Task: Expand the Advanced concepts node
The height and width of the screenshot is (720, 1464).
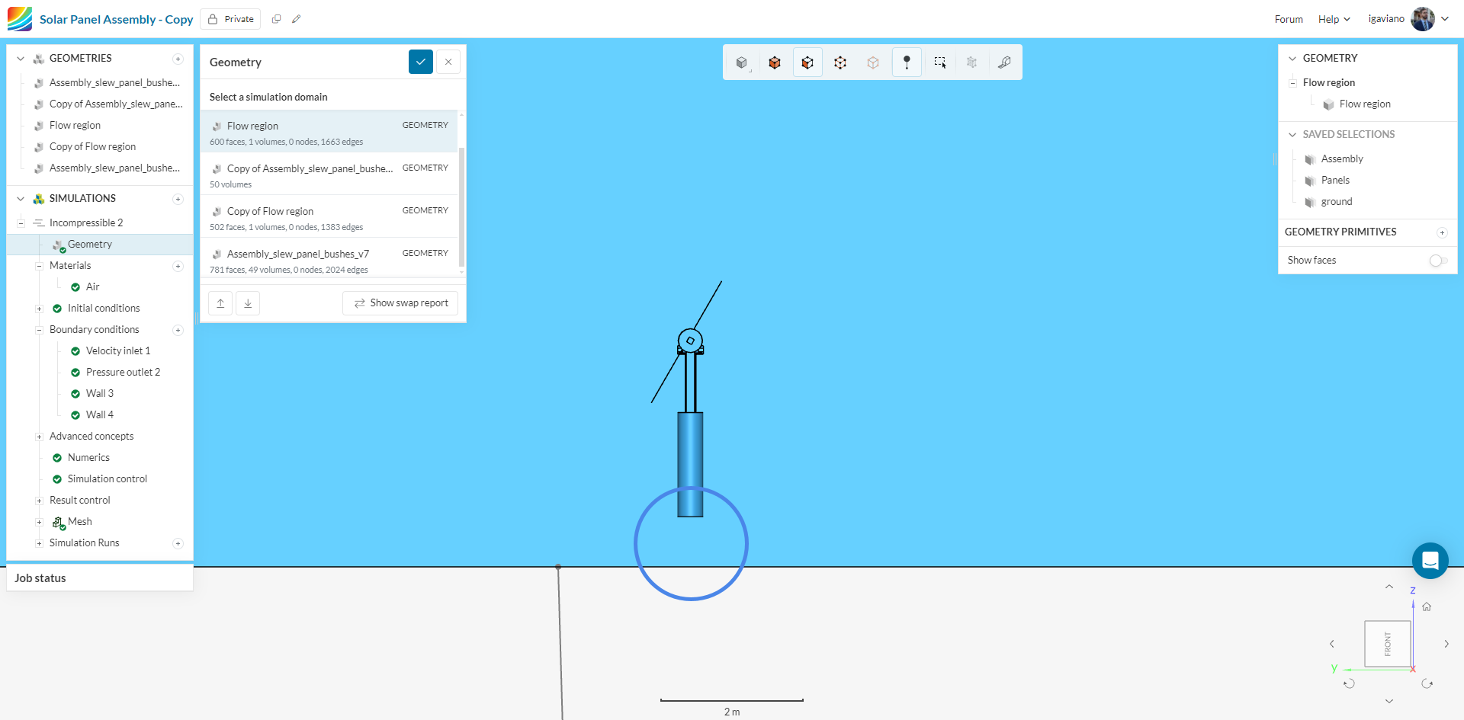Action: pos(39,437)
